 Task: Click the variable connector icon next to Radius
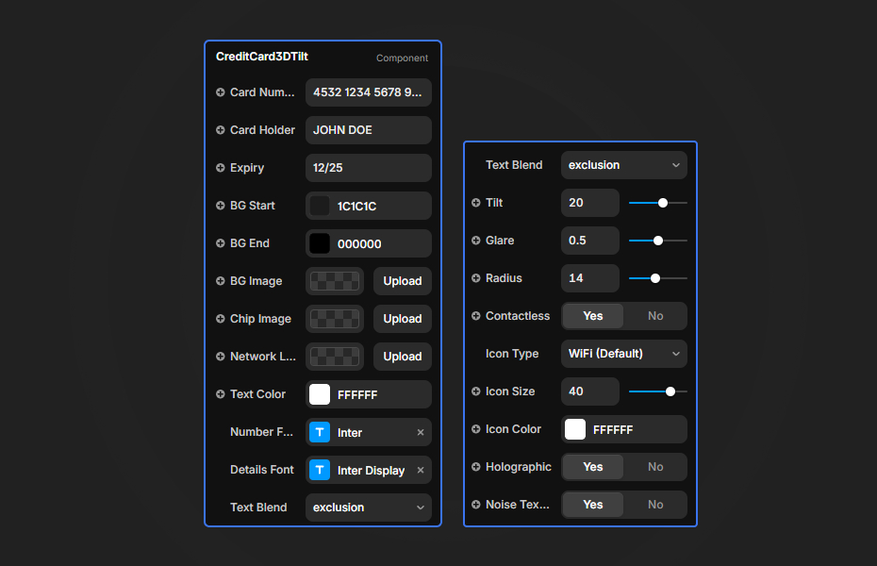coord(477,278)
